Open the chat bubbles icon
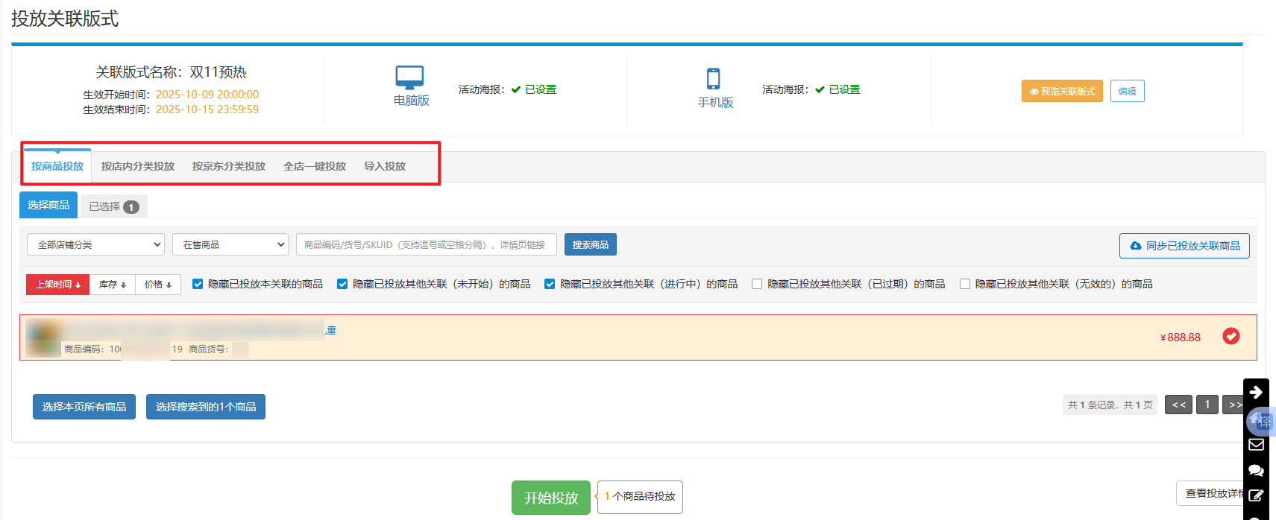 (1256, 470)
